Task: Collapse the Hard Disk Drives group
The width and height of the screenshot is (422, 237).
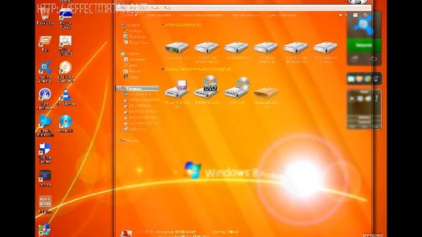Action: (163, 25)
